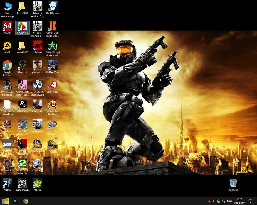Open the Driver - San Francisco shortcut
The image size is (257, 205).
(7, 88)
